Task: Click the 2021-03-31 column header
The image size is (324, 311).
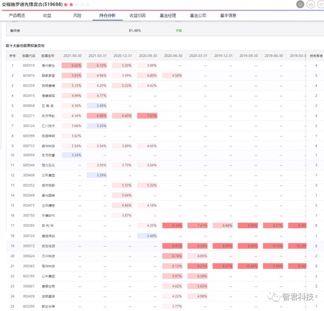Action: [x=98, y=56]
